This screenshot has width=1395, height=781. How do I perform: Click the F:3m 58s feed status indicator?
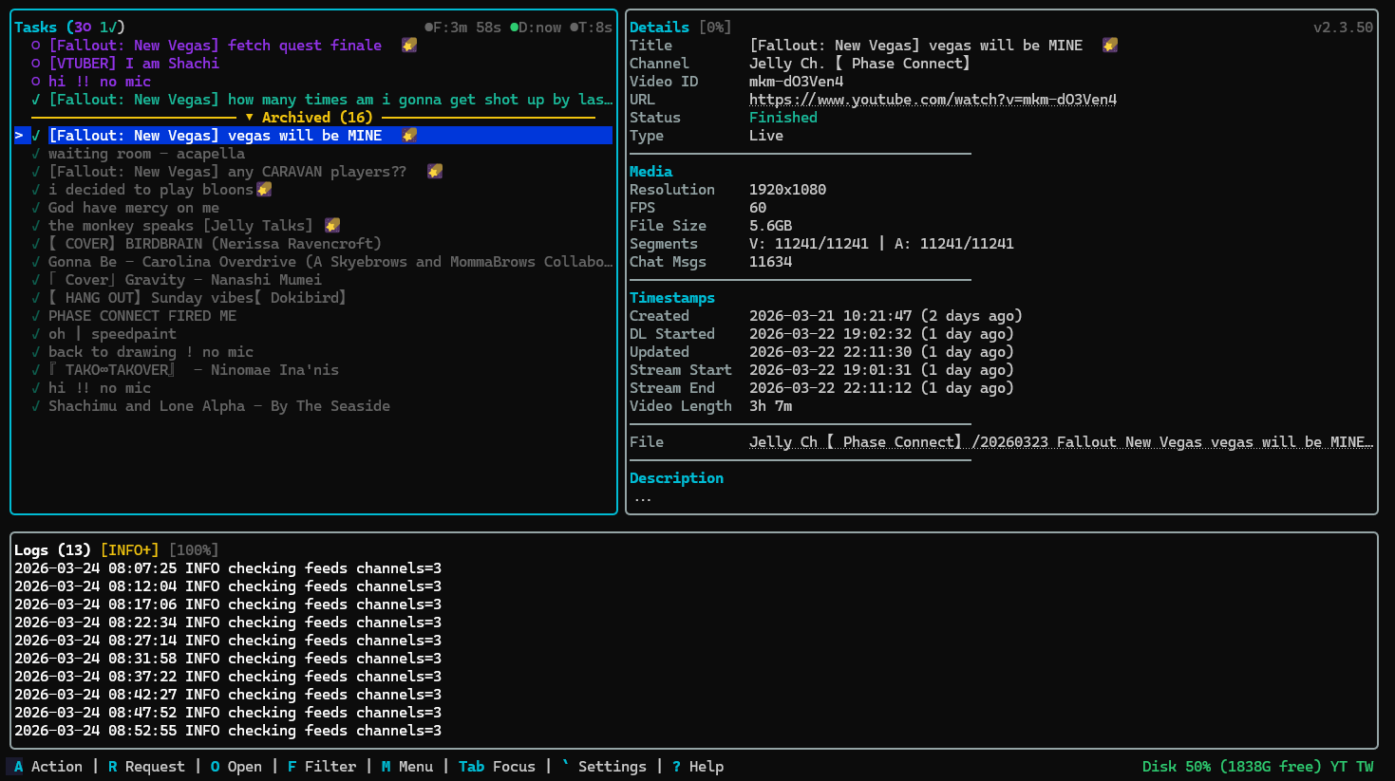click(x=462, y=28)
